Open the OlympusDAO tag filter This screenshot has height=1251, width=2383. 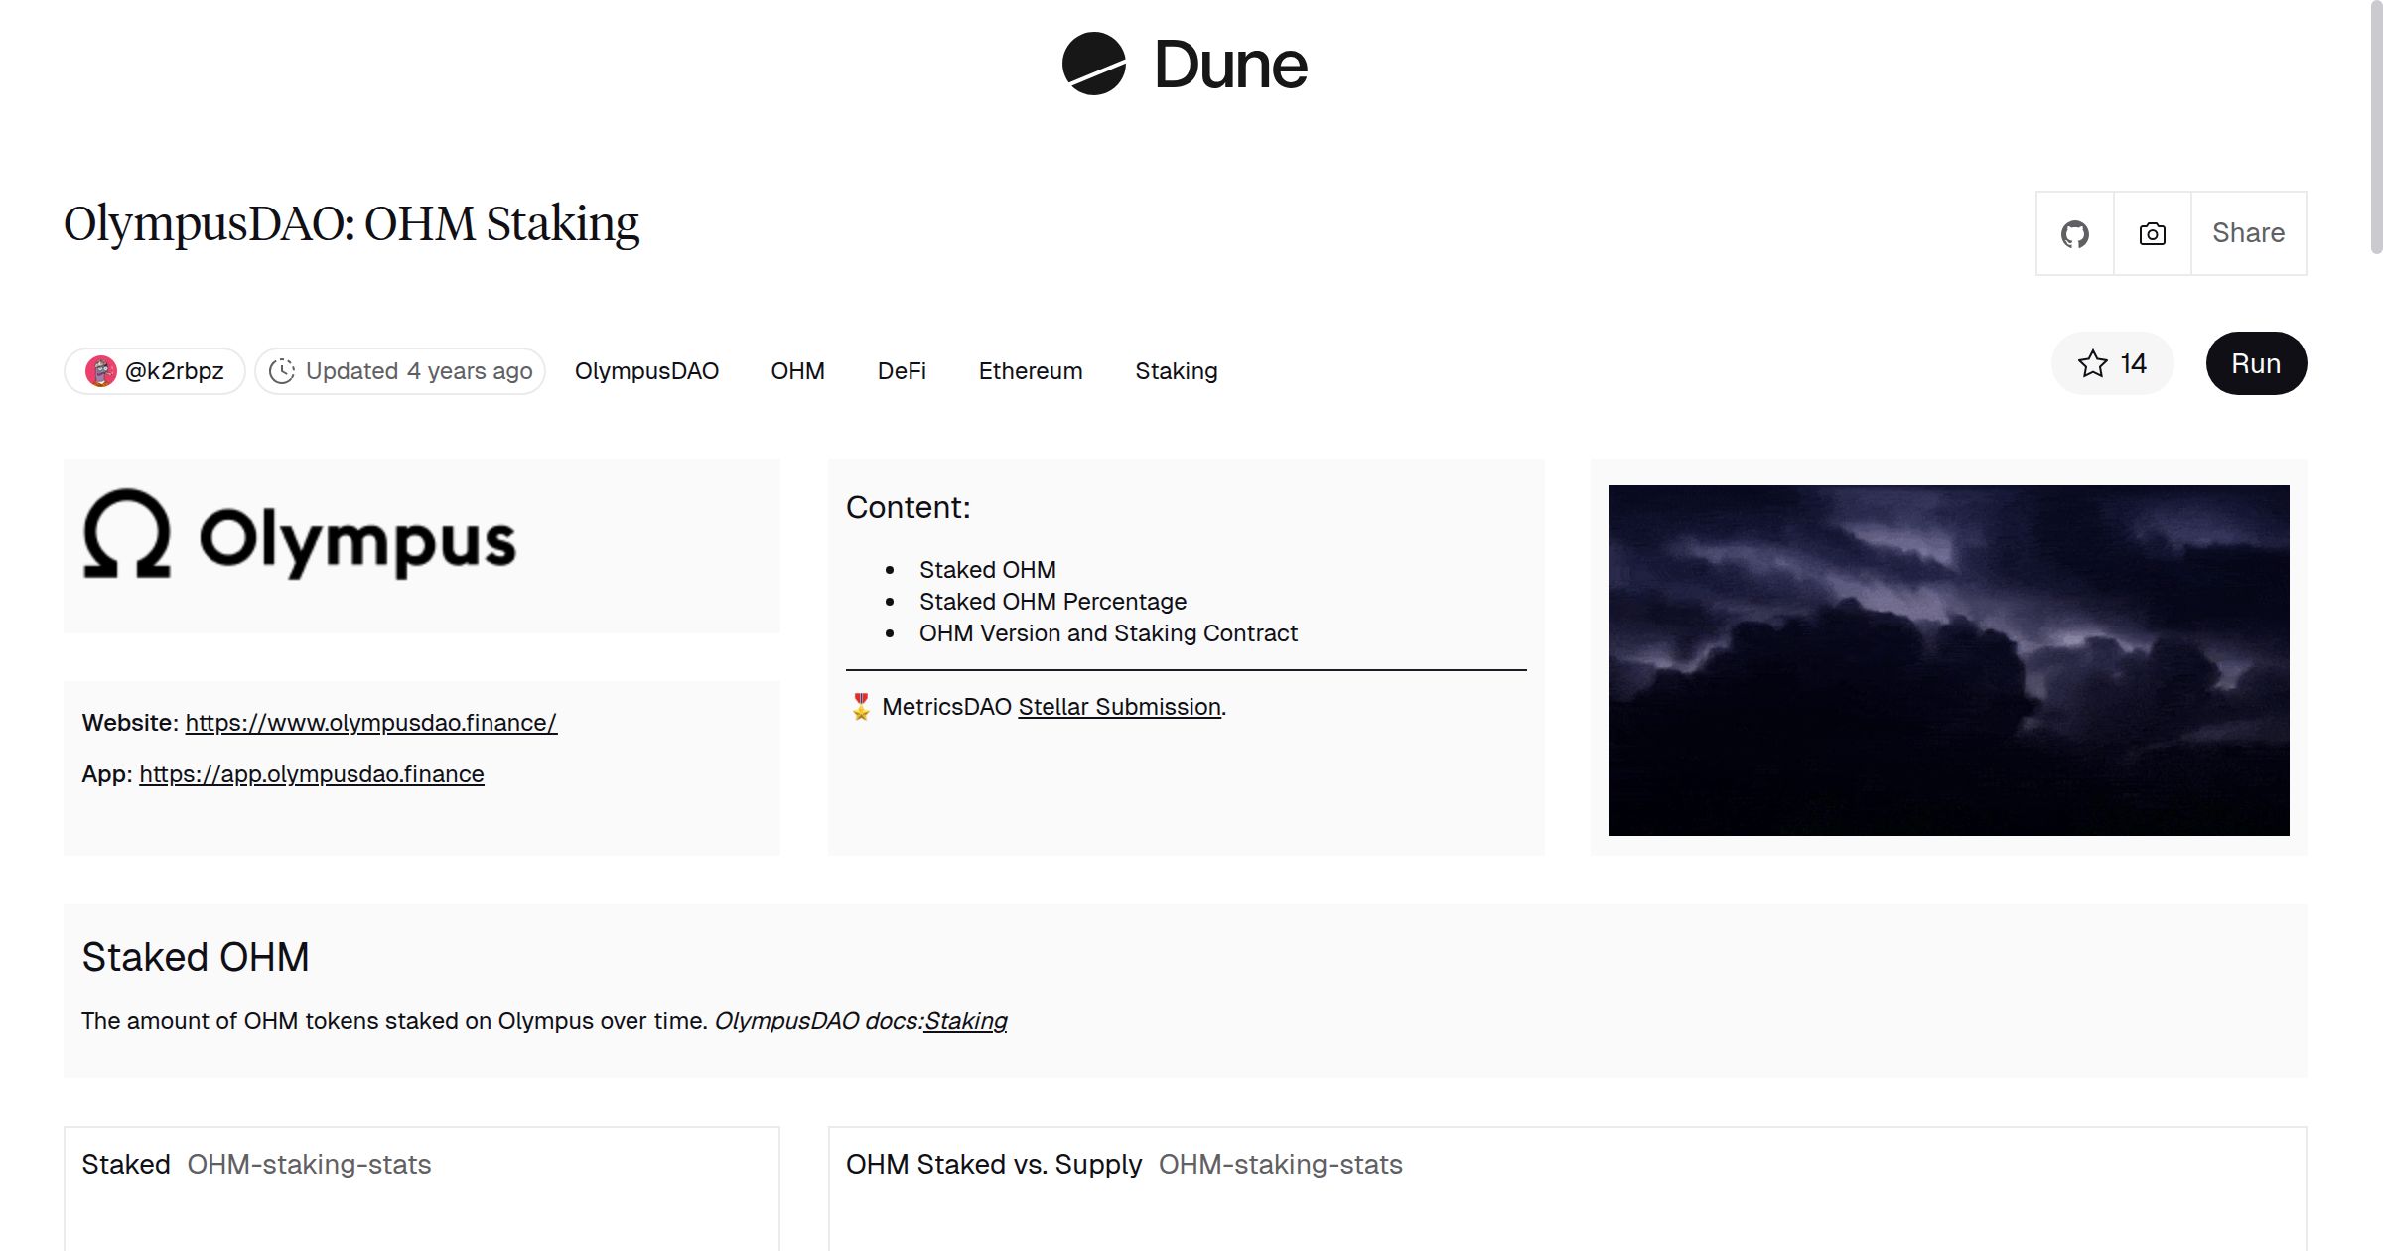pos(646,370)
